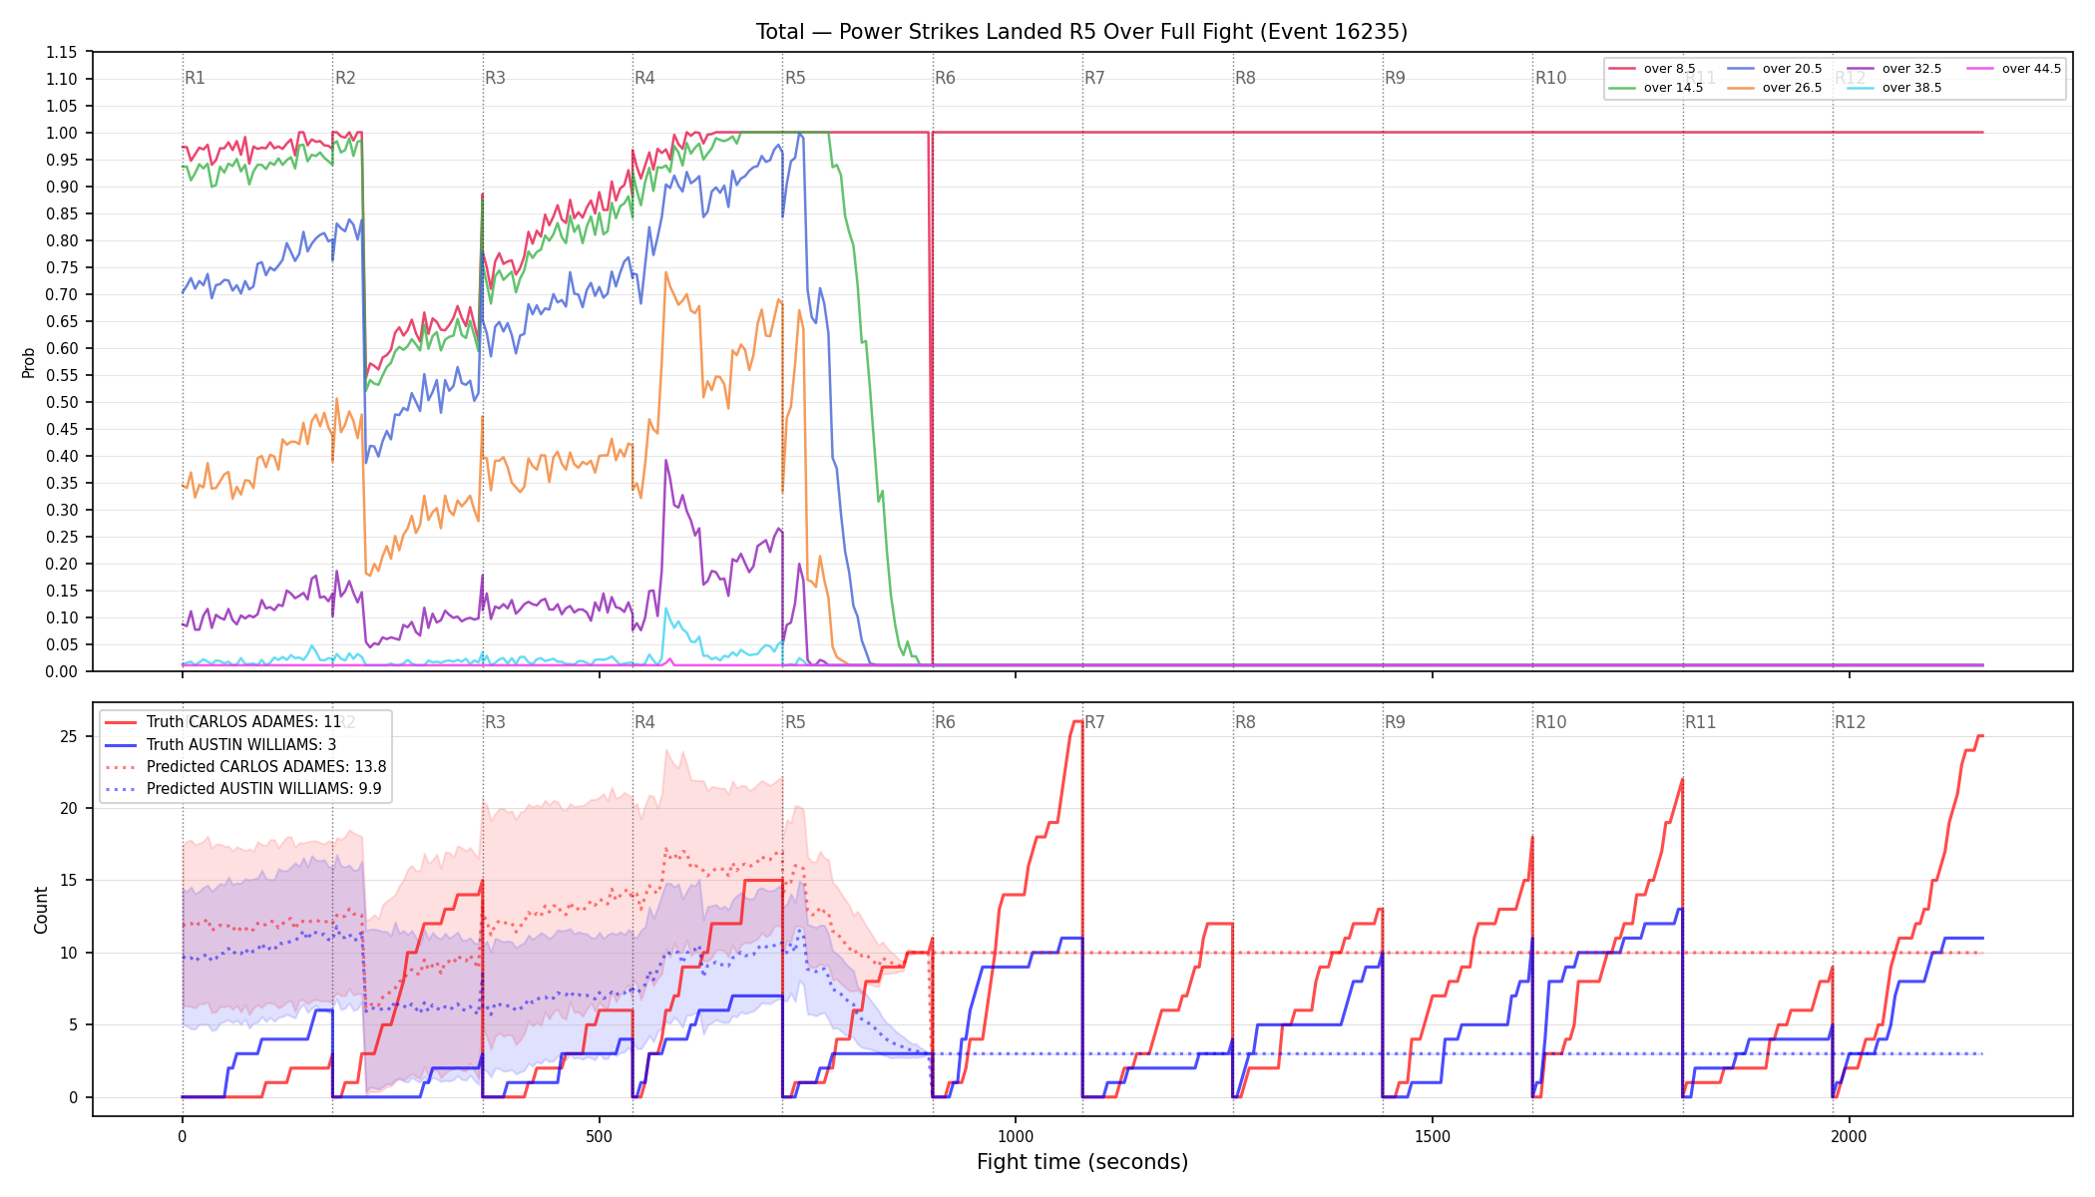
Task: Select the 'over 8.5' legend label
Action: pyautogui.click(x=1669, y=69)
